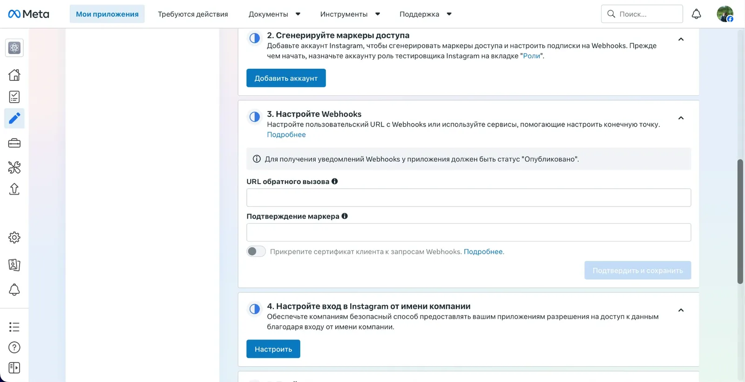Go to the dashboard home icon
Screen dimensions: 745x382
(x=14, y=75)
